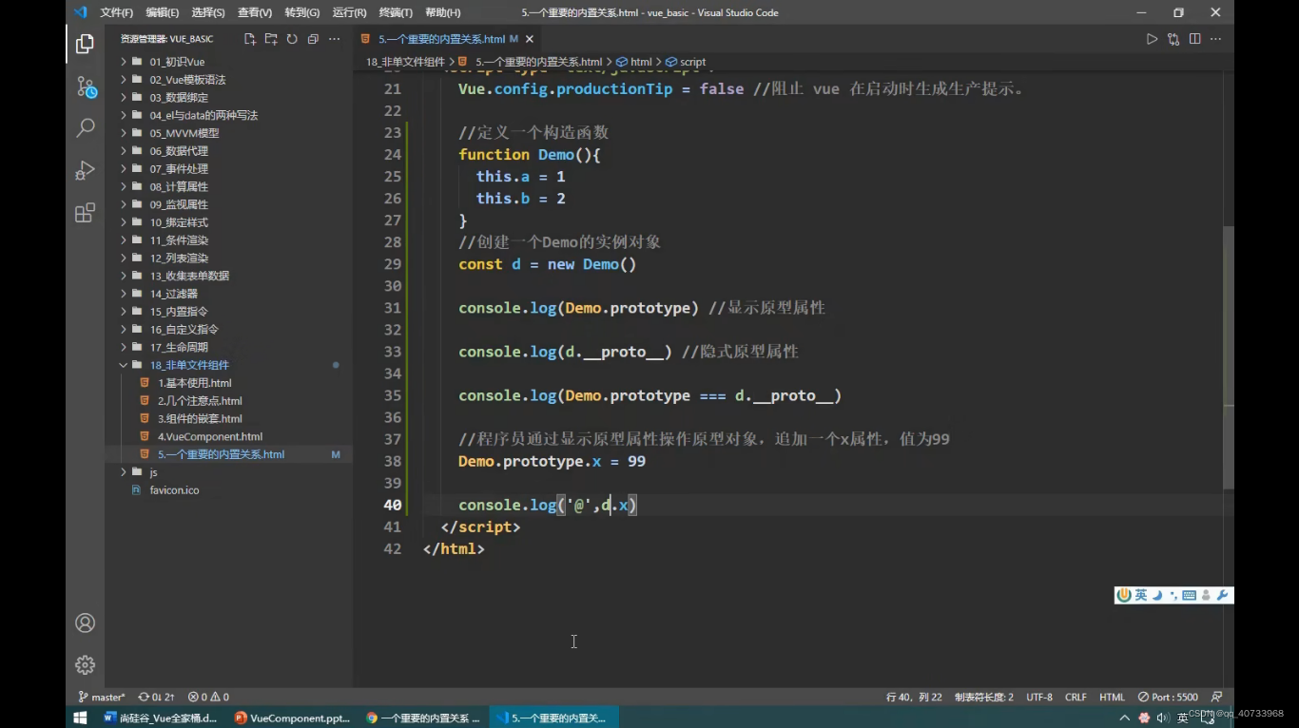Screen dimensions: 1299x728
Task: Change the CRLF line ending setting
Action: [x=1076, y=697]
